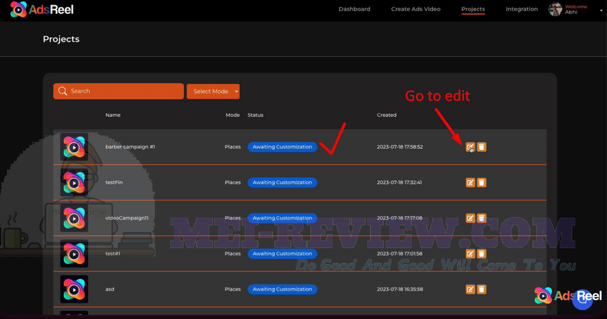
Task: Click the magnifier search icon
Action: tap(63, 91)
